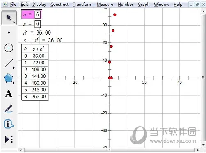This screenshot has width=206, height=153.
Task: Click table value 252.00
Action: (39, 97)
